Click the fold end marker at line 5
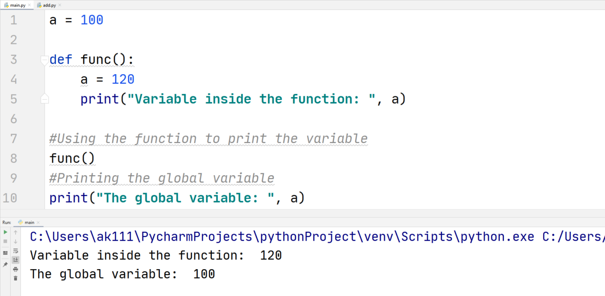605x296 pixels. (x=44, y=99)
